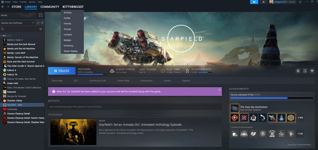Viewport: 318px width, 150px height.
Task: Open the Starfield game info icon
Action: point(305,71)
